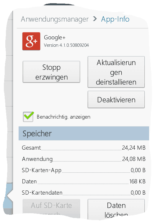Click the Google+ app icon
The width and height of the screenshot is (155, 223).
[x=31, y=41]
